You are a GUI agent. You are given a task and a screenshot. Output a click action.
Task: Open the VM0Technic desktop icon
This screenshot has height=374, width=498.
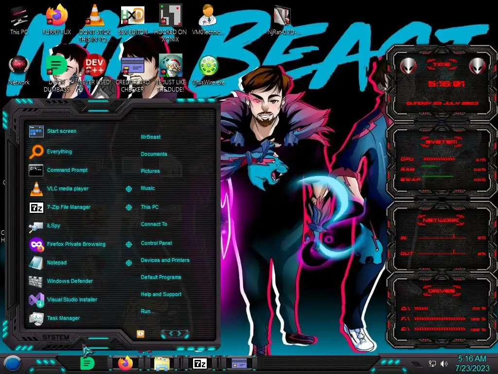pos(208,19)
